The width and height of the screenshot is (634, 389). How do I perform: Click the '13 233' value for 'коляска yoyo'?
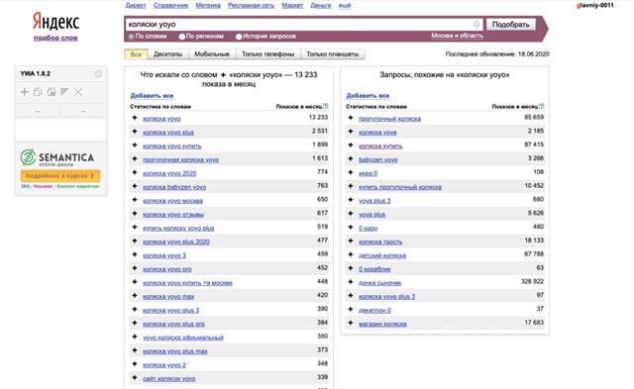coord(318,117)
